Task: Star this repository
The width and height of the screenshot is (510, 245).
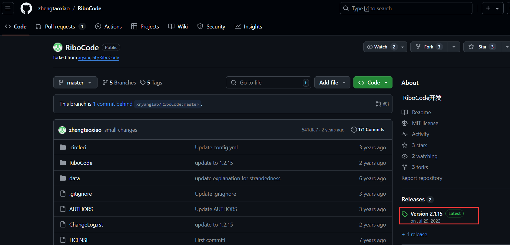Action: (482, 47)
